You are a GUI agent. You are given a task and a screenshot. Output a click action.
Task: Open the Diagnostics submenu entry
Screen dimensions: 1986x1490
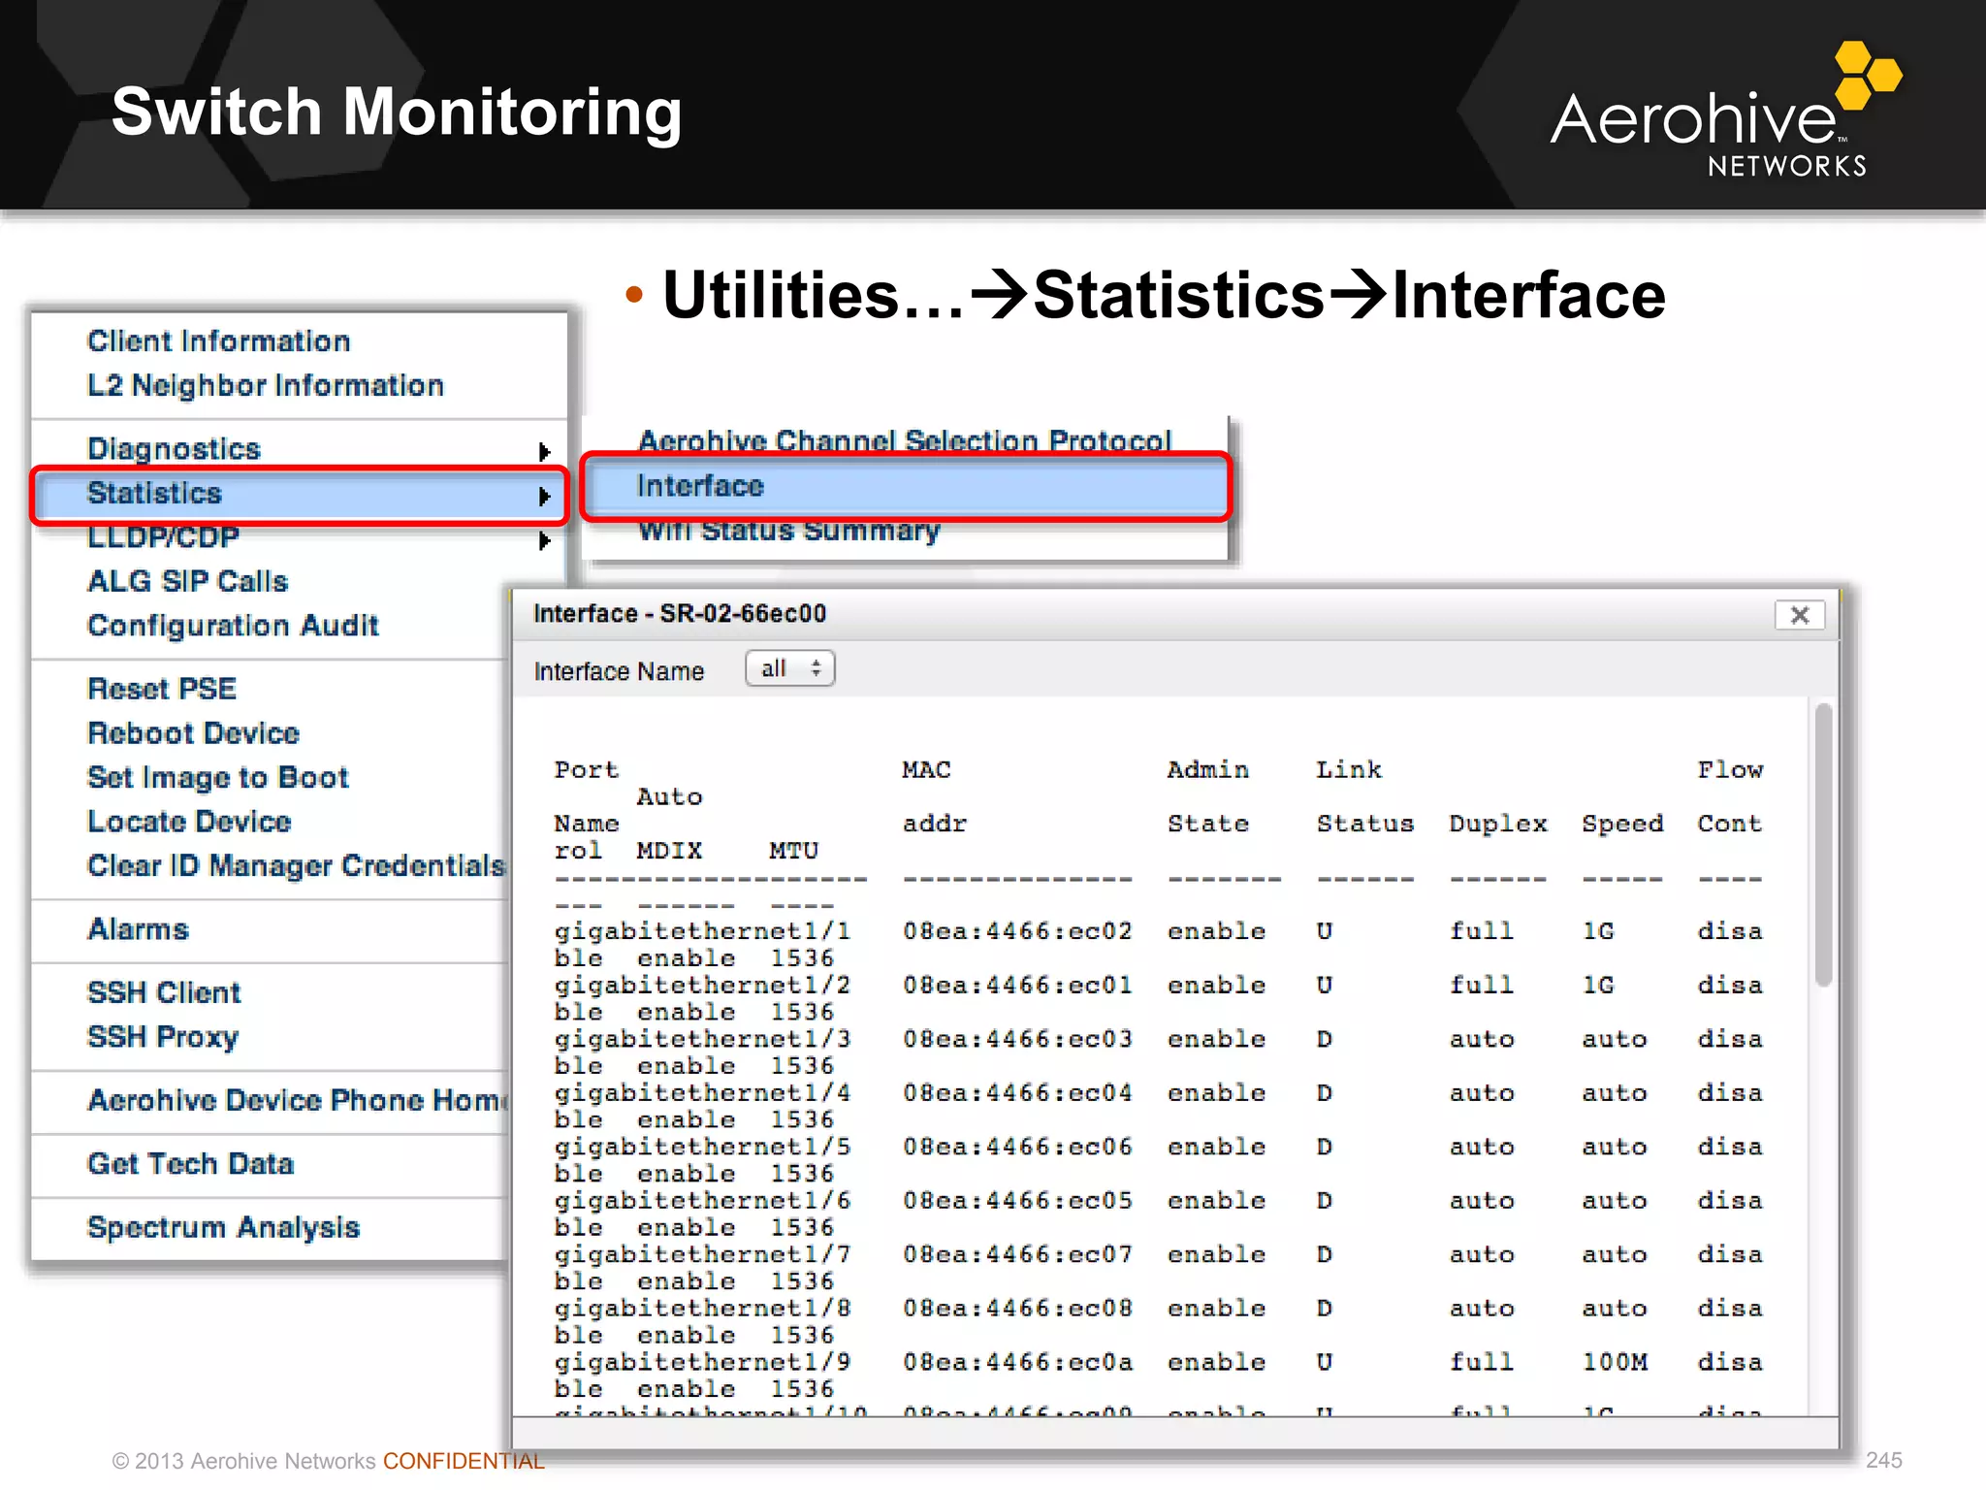pyautogui.click(x=174, y=449)
